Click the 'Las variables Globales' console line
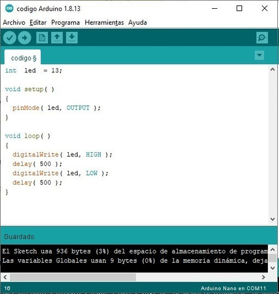The width and height of the screenshot is (279, 294). (135, 260)
